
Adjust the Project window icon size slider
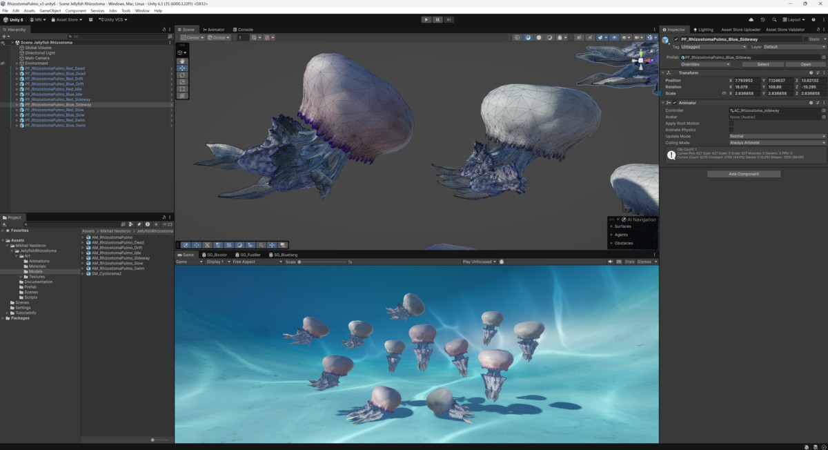[160, 440]
